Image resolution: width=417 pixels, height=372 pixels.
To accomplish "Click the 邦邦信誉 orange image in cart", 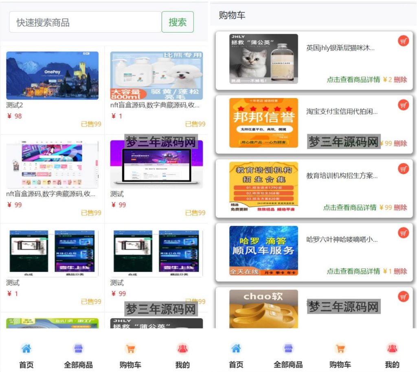I will tap(263, 123).
